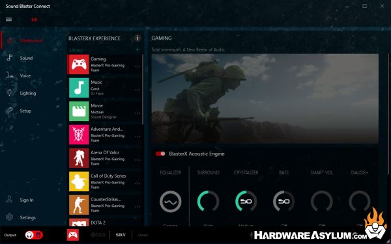Toggle SBX mode in bottom bar

121,235
